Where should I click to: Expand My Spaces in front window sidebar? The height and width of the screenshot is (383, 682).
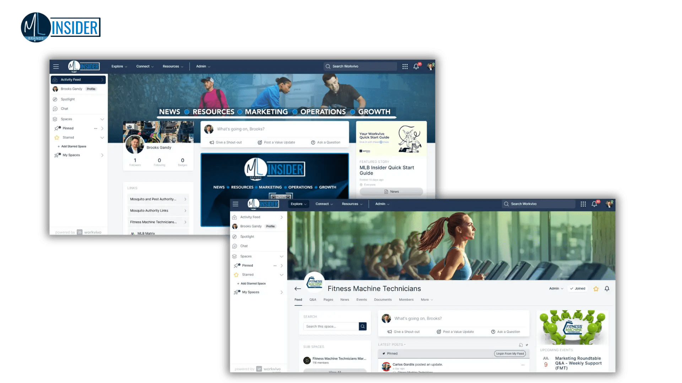[282, 293]
